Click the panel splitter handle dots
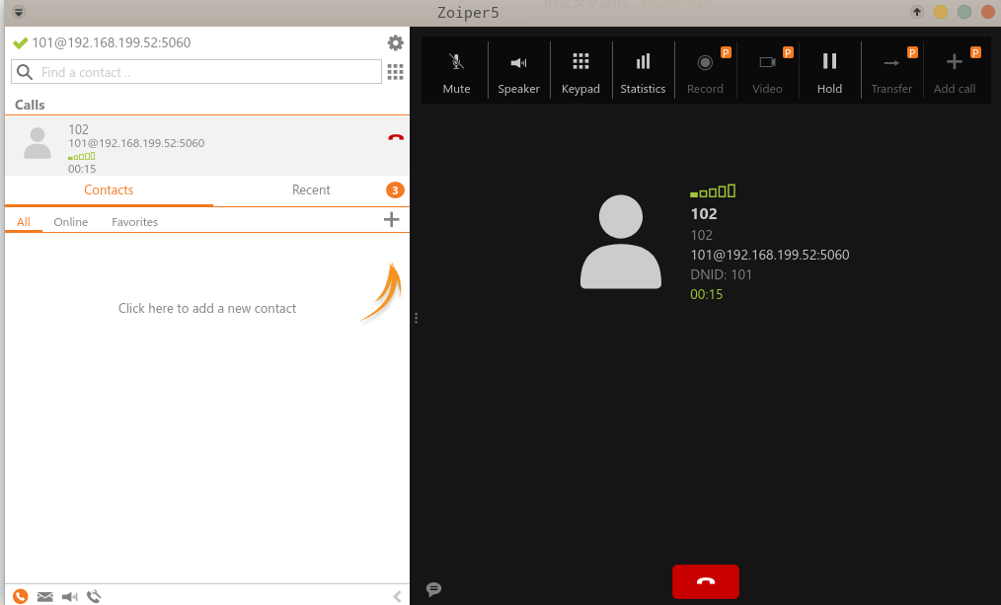Image resolution: width=1001 pixels, height=605 pixels. pos(417,318)
